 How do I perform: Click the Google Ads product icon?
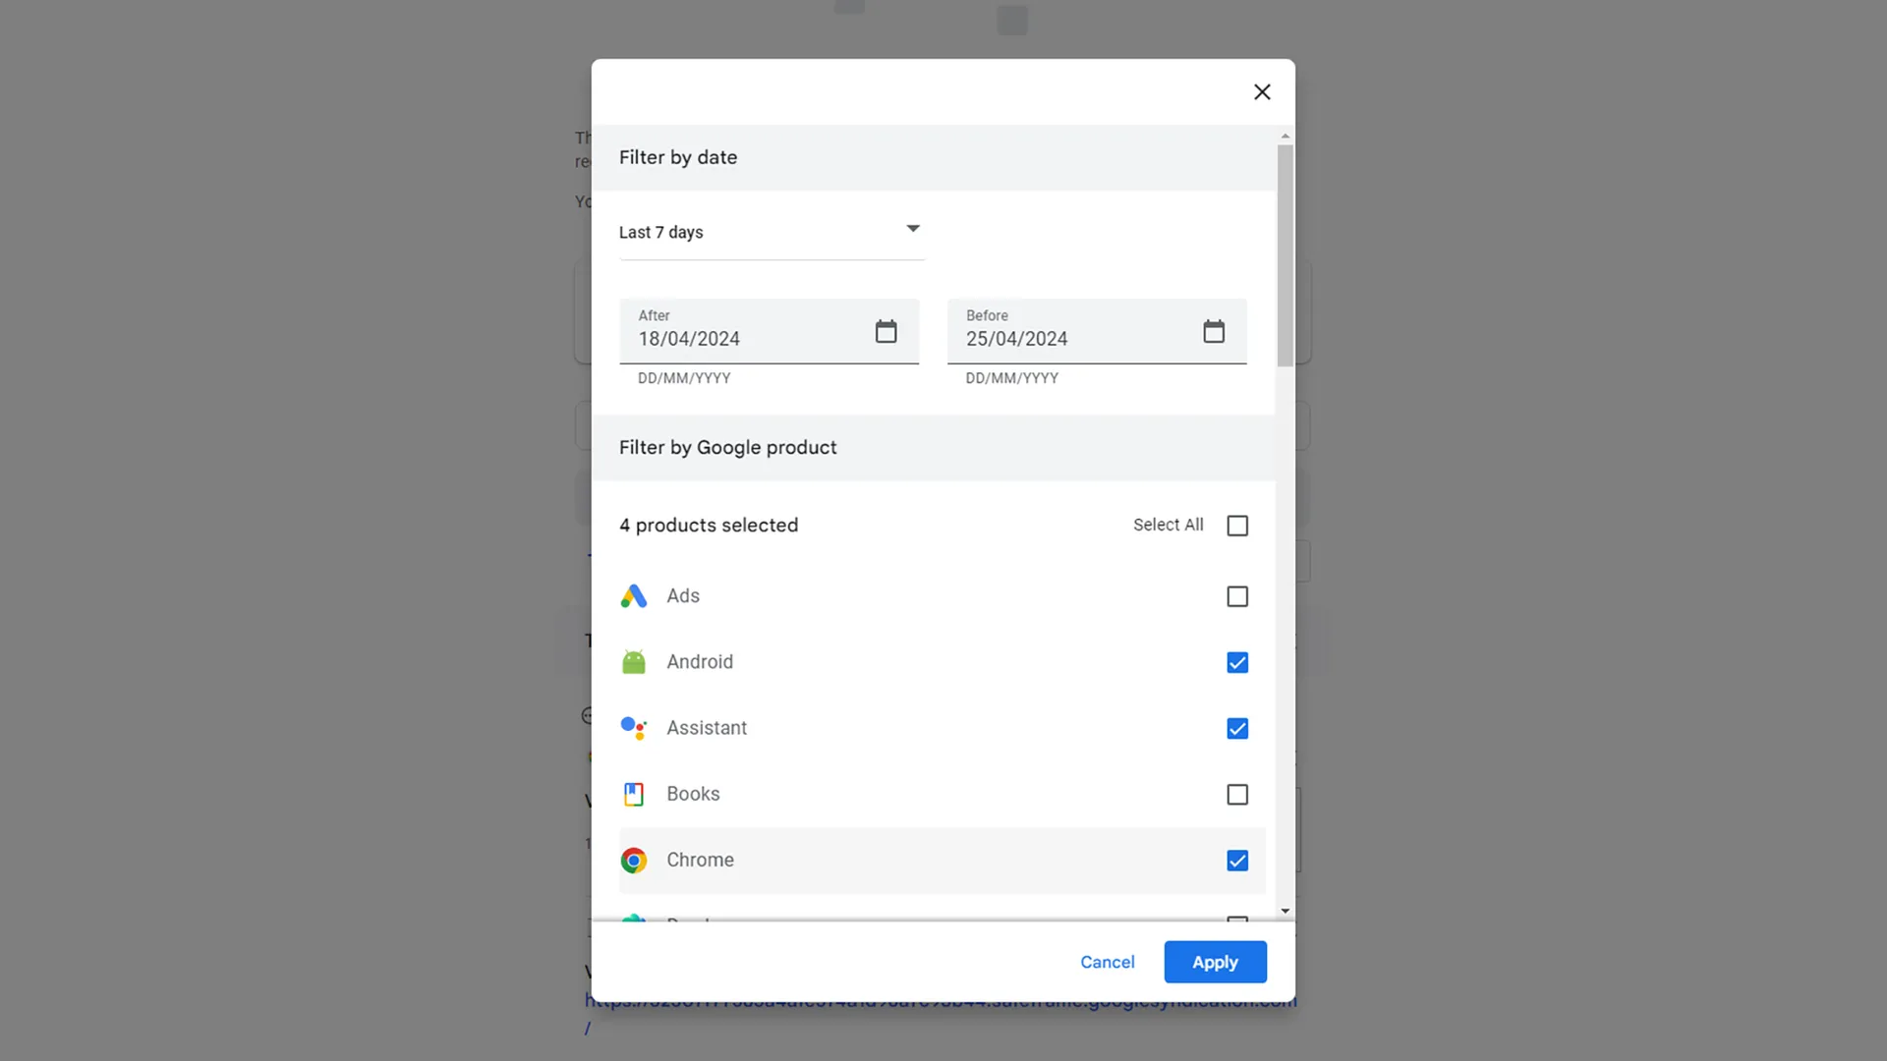pos(633,594)
